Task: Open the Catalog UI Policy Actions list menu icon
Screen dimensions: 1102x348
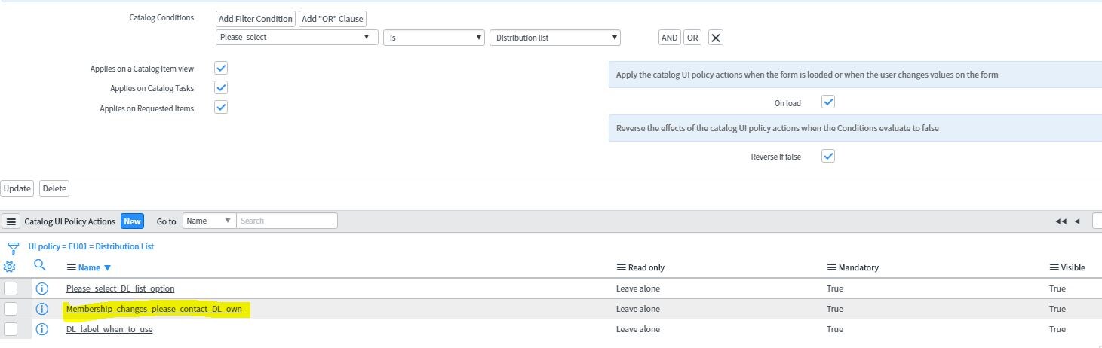Action: 11,221
